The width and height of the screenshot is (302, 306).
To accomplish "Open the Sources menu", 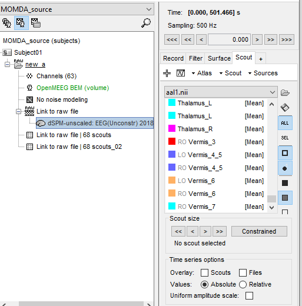I will pyautogui.click(x=263, y=73).
